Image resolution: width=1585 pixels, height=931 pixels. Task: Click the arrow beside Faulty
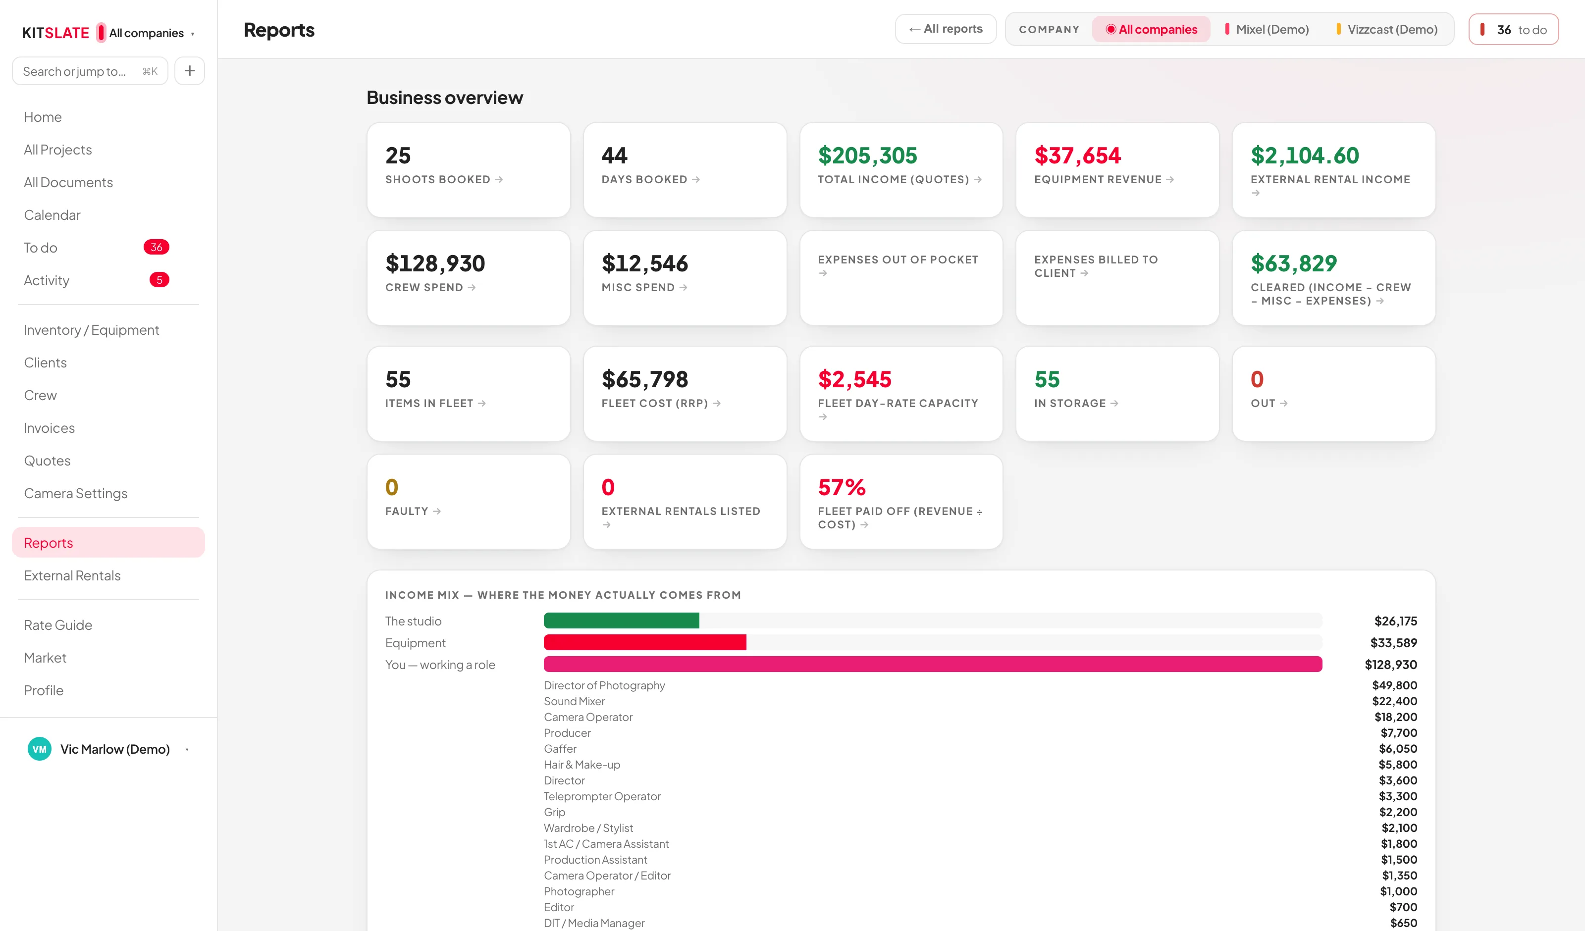[436, 512]
